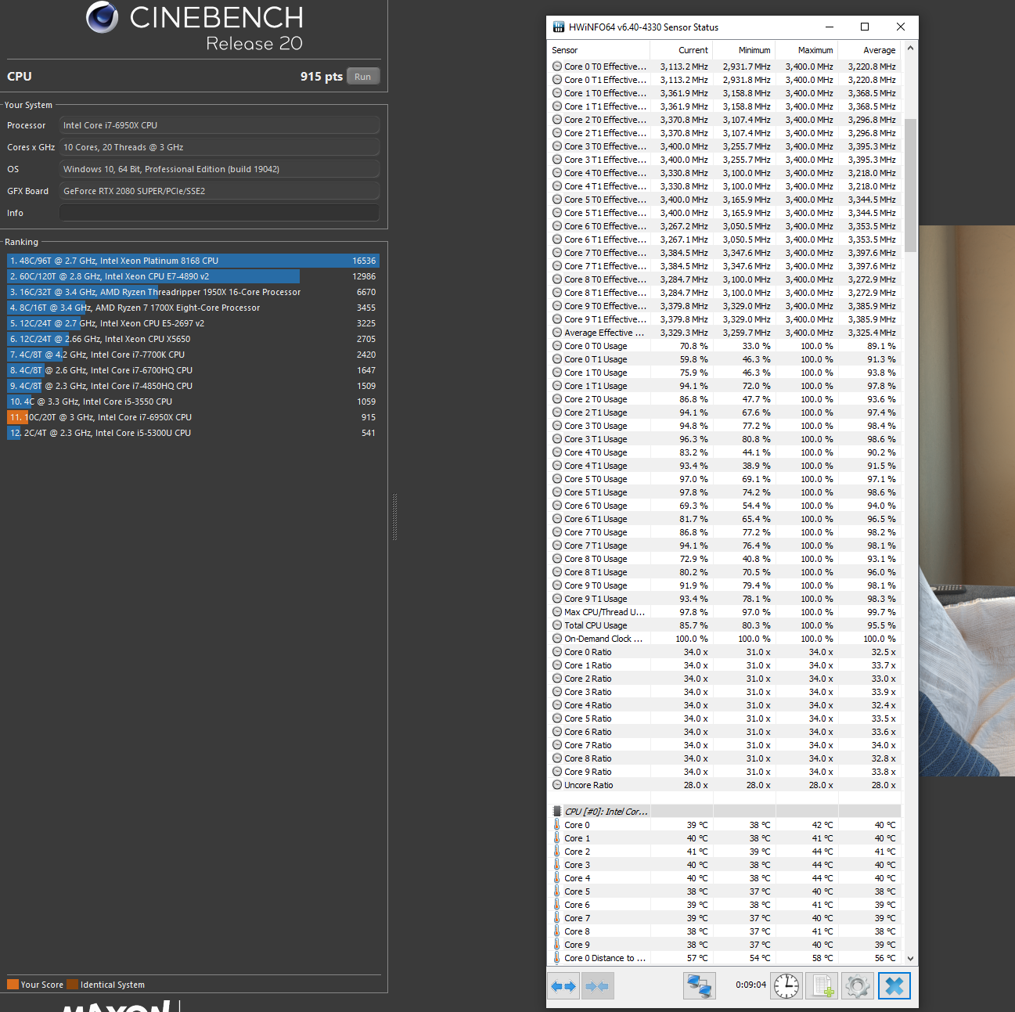Select Xeon E7-4890 v2 ranking entry
Viewport: 1015px width, 1012px height.
(x=193, y=276)
